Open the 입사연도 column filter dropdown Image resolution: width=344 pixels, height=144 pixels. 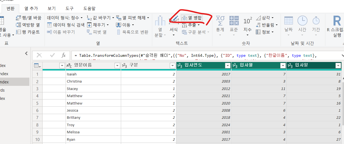(228, 66)
